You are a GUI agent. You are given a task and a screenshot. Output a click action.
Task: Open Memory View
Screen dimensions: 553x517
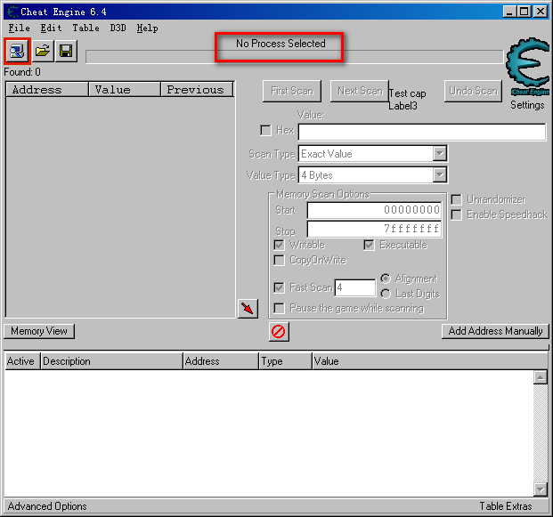tap(39, 331)
